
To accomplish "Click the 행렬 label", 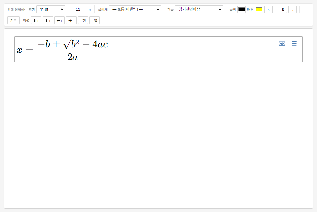I will click(x=26, y=21).
